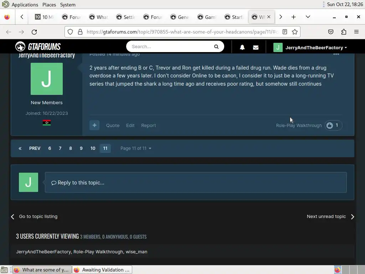The width and height of the screenshot is (365, 274).
Task: Switch to Awaiting Validation taskbar window
Action: point(102,270)
